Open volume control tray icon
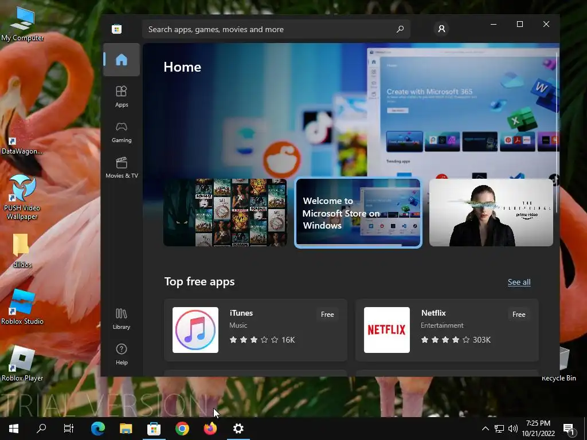This screenshot has height=440, width=587. coord(513,429)
